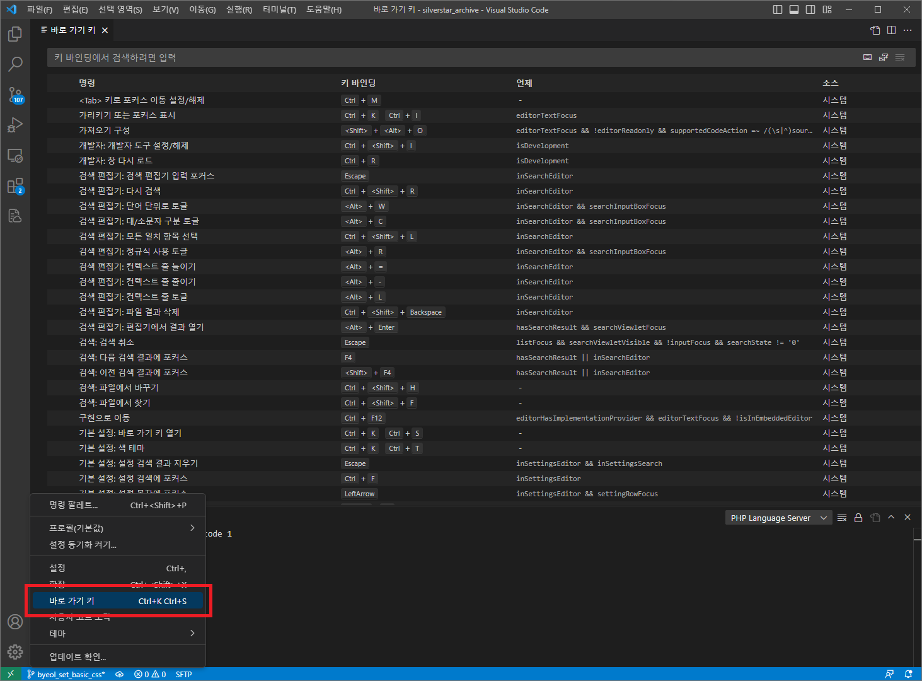
Task: Open output log in editor icon
Action: pyautogui.click(x=875, y=518)
